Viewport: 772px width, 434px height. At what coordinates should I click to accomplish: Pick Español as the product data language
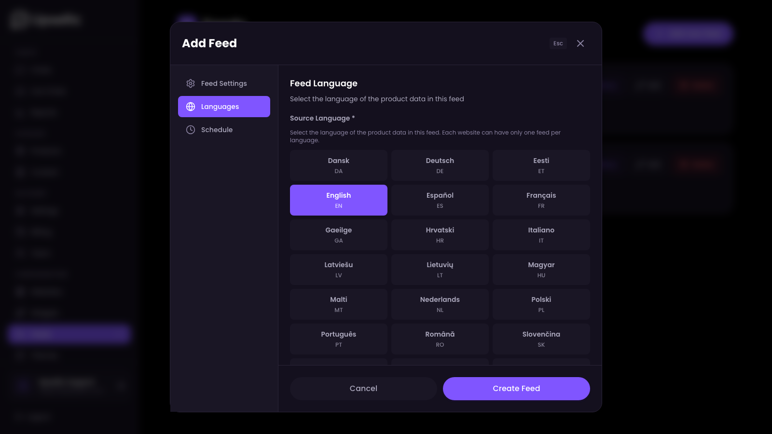click(440, 200)
